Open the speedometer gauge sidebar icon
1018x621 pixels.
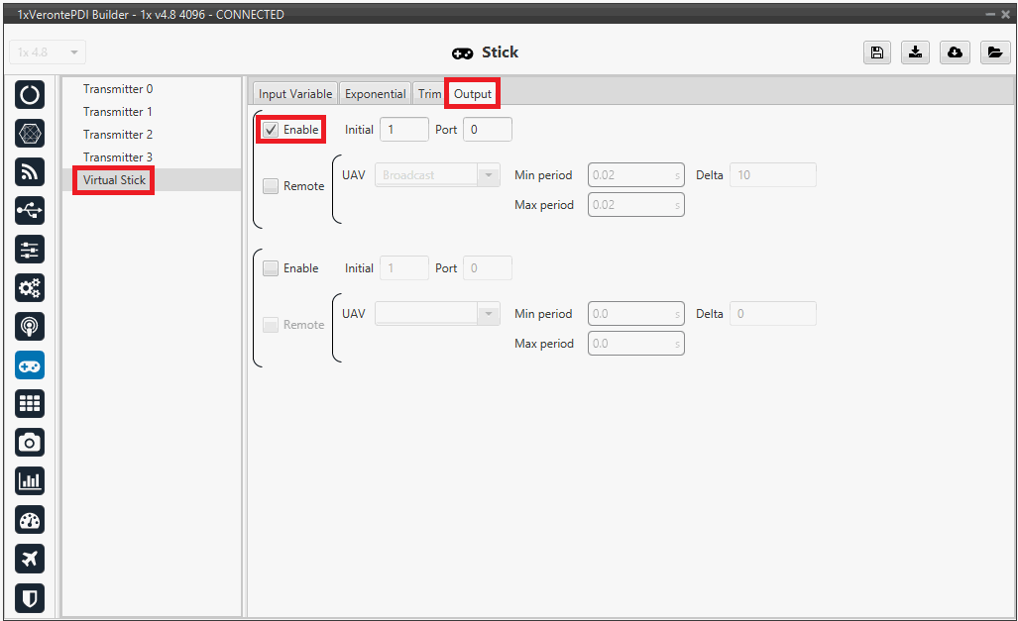point(30,520)
